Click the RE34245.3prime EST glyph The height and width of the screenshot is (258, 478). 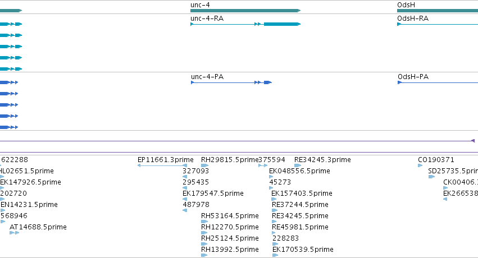point(298,165)
